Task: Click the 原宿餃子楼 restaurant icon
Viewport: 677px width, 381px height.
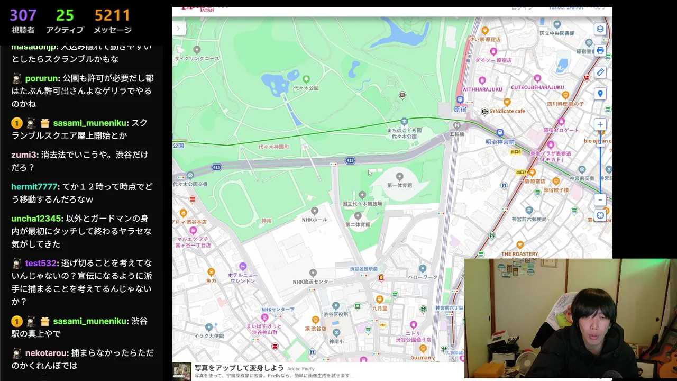Action: click(556, 182)
